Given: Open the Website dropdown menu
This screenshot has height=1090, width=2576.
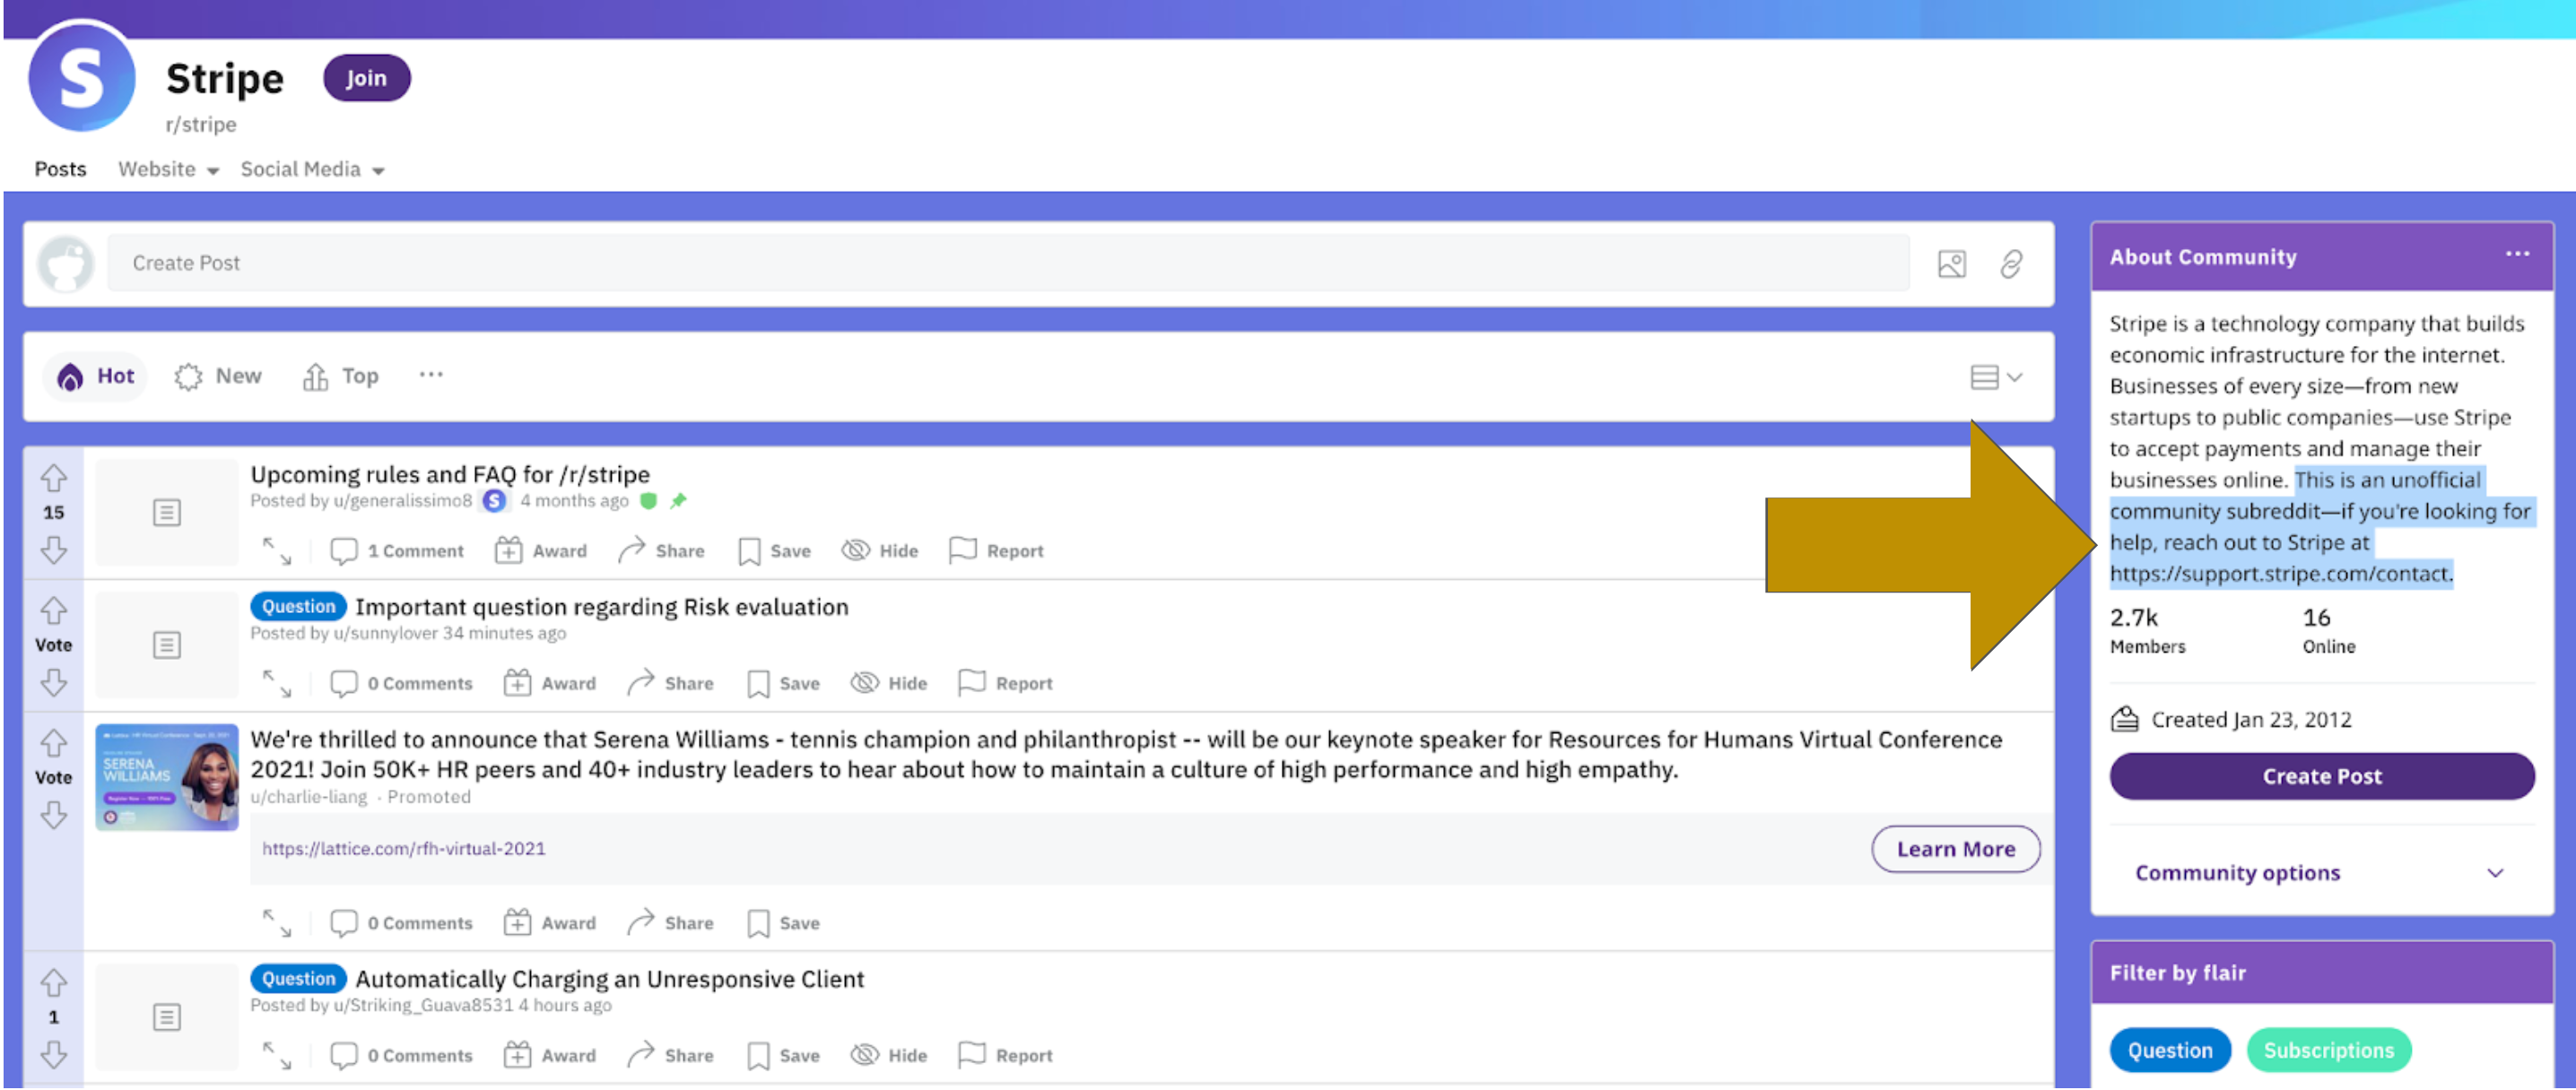Looking at the screenshot, I should (168, 169).
